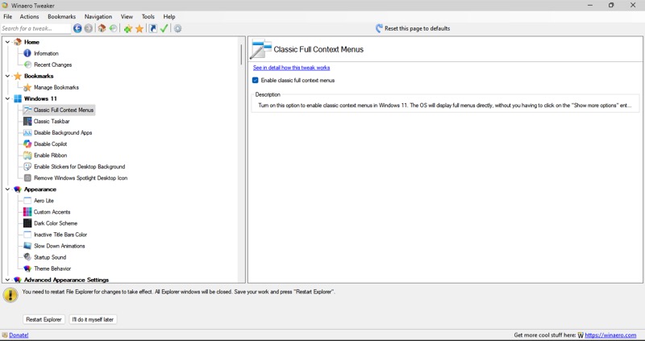Click the Search for a tweak field
The image size is (645, 341).
(x=35, y=28)
